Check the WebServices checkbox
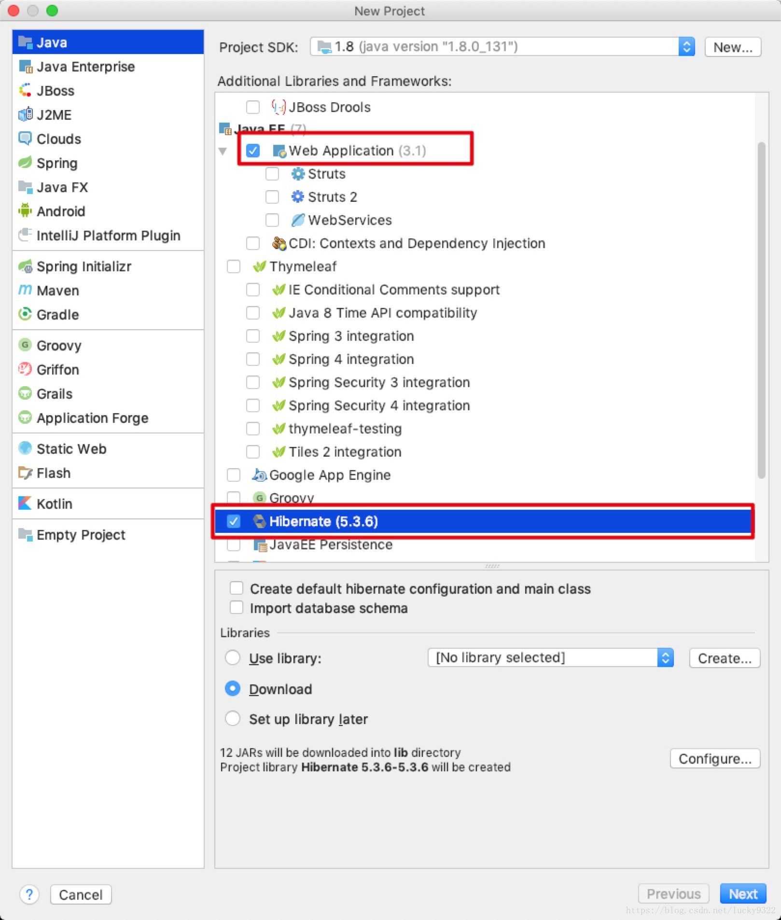 [x=272, y=220]
